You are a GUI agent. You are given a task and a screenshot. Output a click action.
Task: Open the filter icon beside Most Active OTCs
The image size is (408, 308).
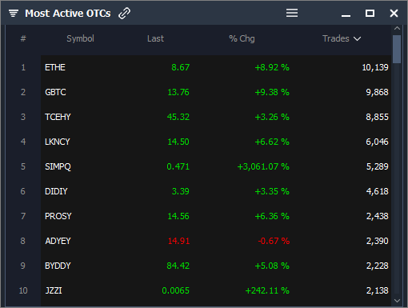coord(14,13)
